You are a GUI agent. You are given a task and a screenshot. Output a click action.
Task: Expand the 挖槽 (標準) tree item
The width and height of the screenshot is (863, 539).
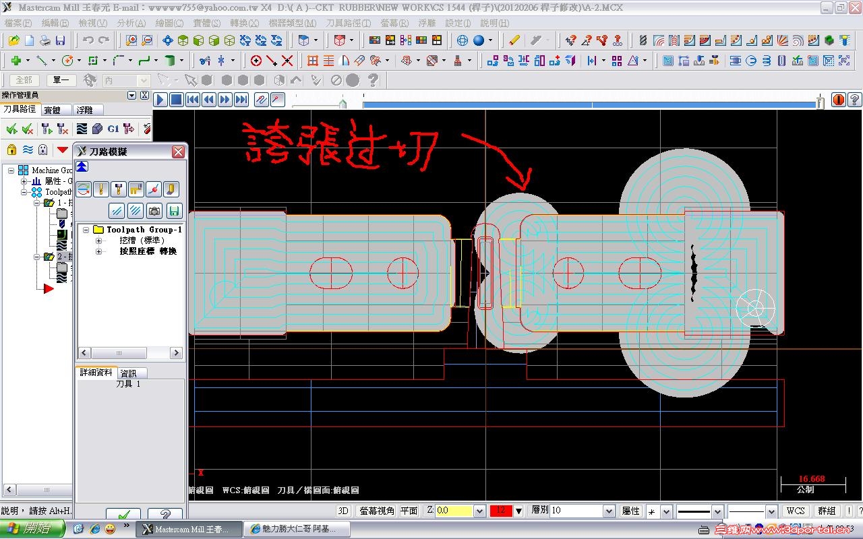click(x=98, y=241)
